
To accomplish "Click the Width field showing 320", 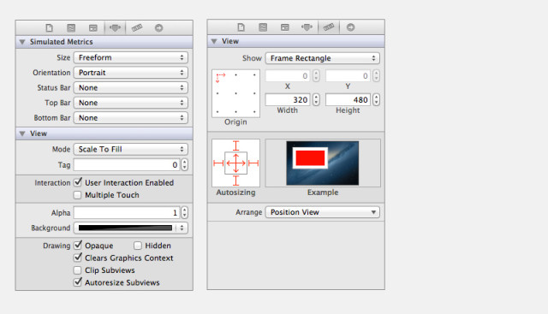I will click(x=288, y=100).
